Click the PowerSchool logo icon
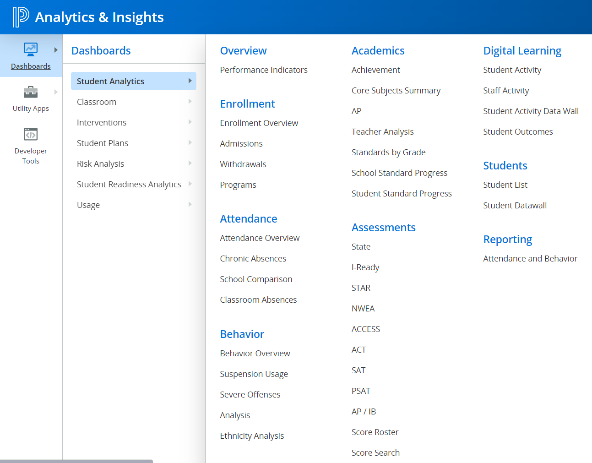 coord(21,17)
